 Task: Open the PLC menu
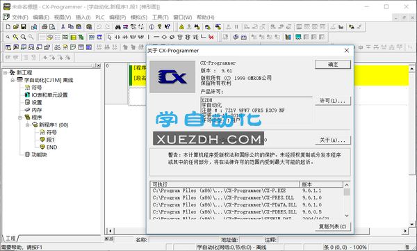coord(99,17)
